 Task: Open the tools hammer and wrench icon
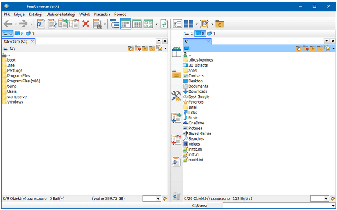point(176,96)
